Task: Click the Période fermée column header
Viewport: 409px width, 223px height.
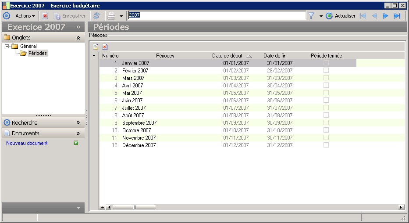Action: pos(326,56)
